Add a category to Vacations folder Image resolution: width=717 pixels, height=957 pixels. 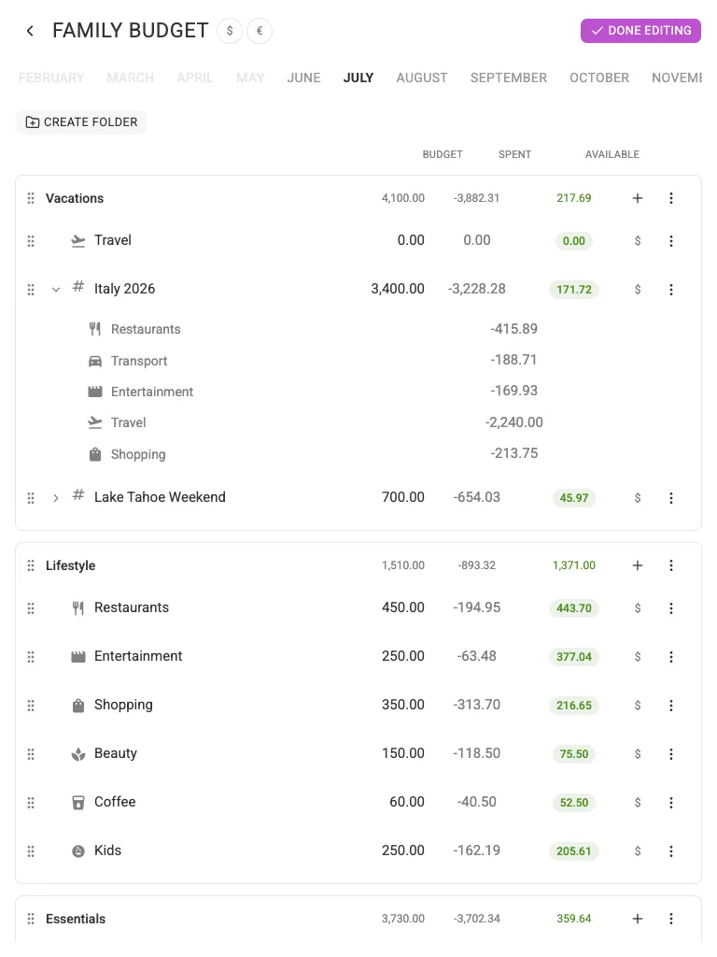click(637, 198)
